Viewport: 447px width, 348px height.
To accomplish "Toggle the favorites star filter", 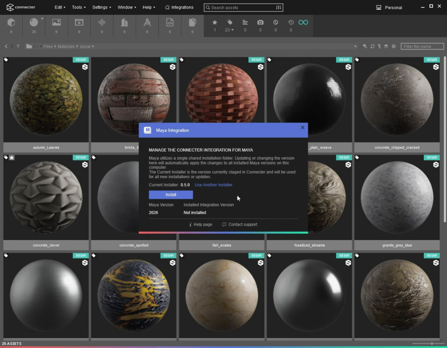I will pos(214,22).
